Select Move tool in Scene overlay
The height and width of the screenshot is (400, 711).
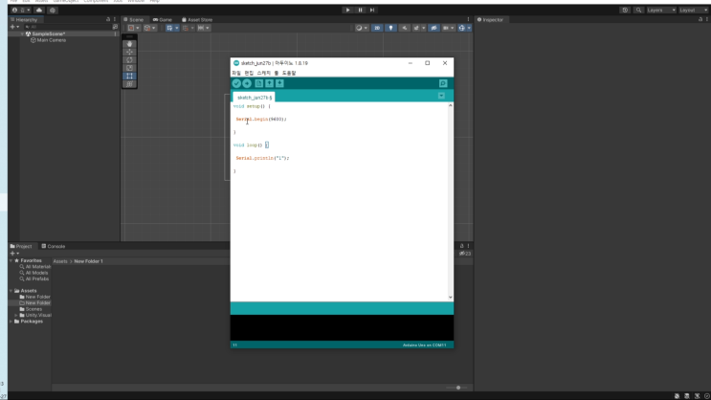click(130, 53)
